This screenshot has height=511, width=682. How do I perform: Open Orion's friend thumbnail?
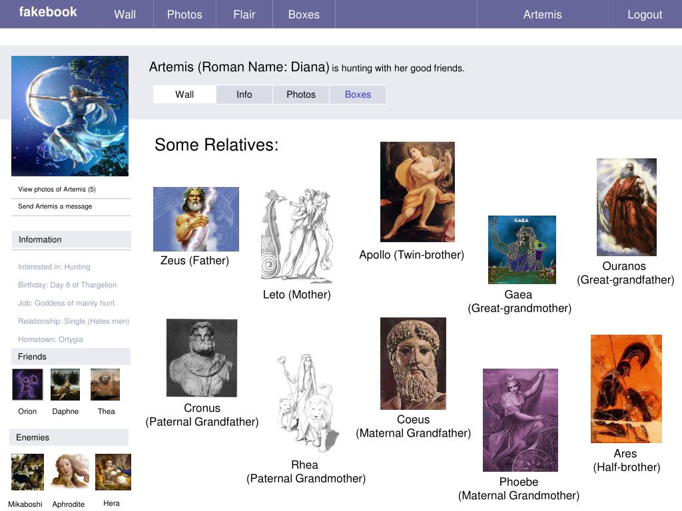(27, 384)
